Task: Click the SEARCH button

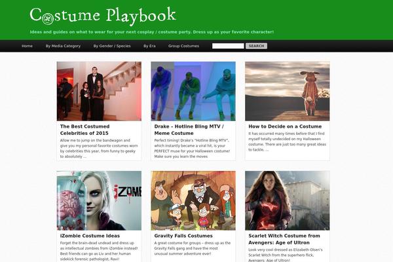Action: click(x=256, y=46)
